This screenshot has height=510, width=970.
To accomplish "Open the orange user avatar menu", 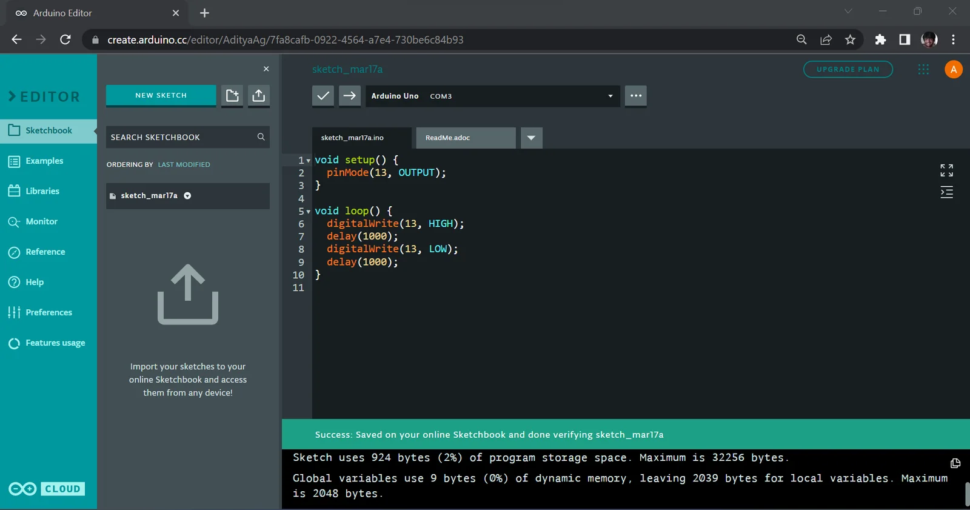I will pyautogui.click(x=954, y=69).
